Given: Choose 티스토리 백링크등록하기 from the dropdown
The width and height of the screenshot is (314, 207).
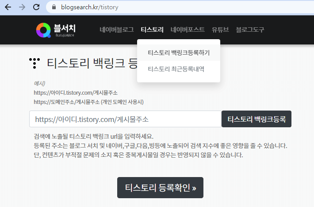Looking at the screenshot, I should pos(179,53).
